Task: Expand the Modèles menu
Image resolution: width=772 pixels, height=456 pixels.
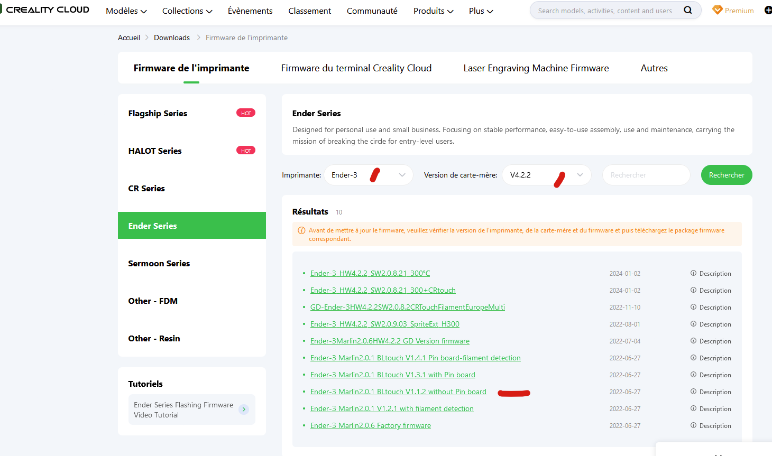Action: pyautogui.click(x=126, y=11)
